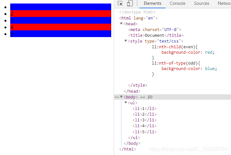Click the li:nth-of-type(odd) selector text
This screenshot has height=155, width=231.
pyautogui.click(x=175, y=63)
